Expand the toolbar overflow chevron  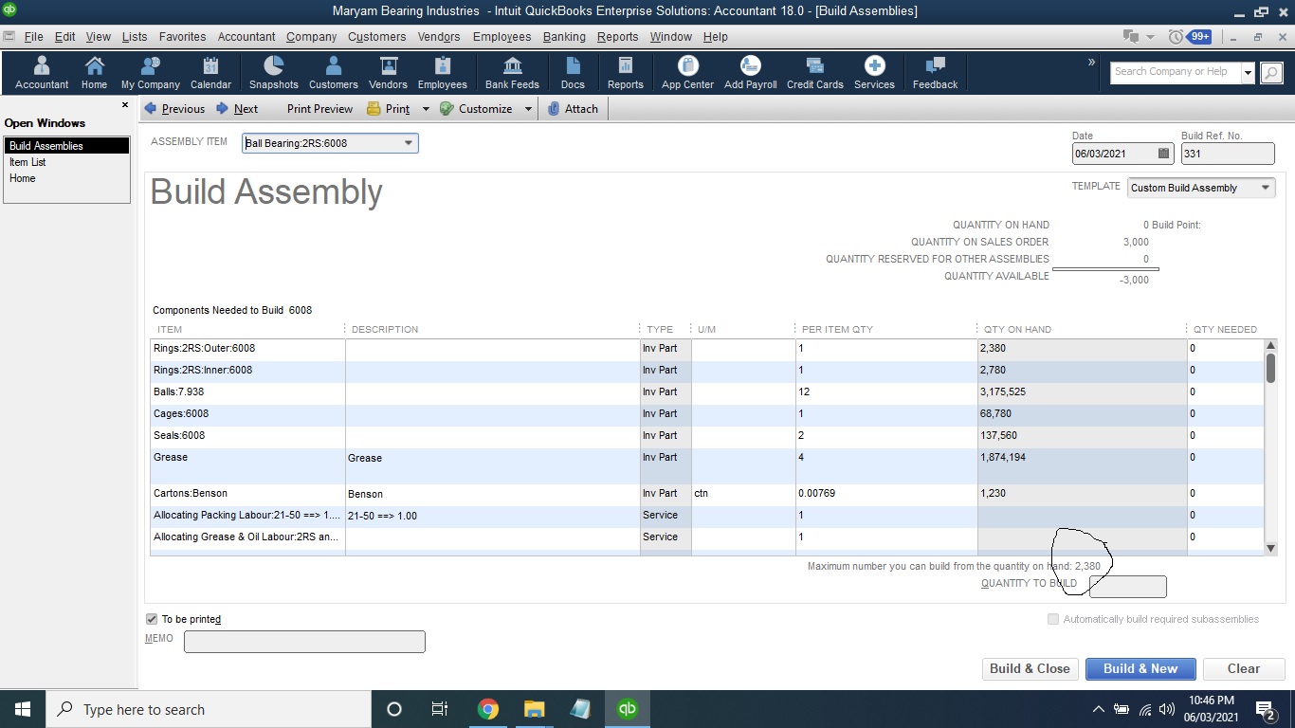1091,63
